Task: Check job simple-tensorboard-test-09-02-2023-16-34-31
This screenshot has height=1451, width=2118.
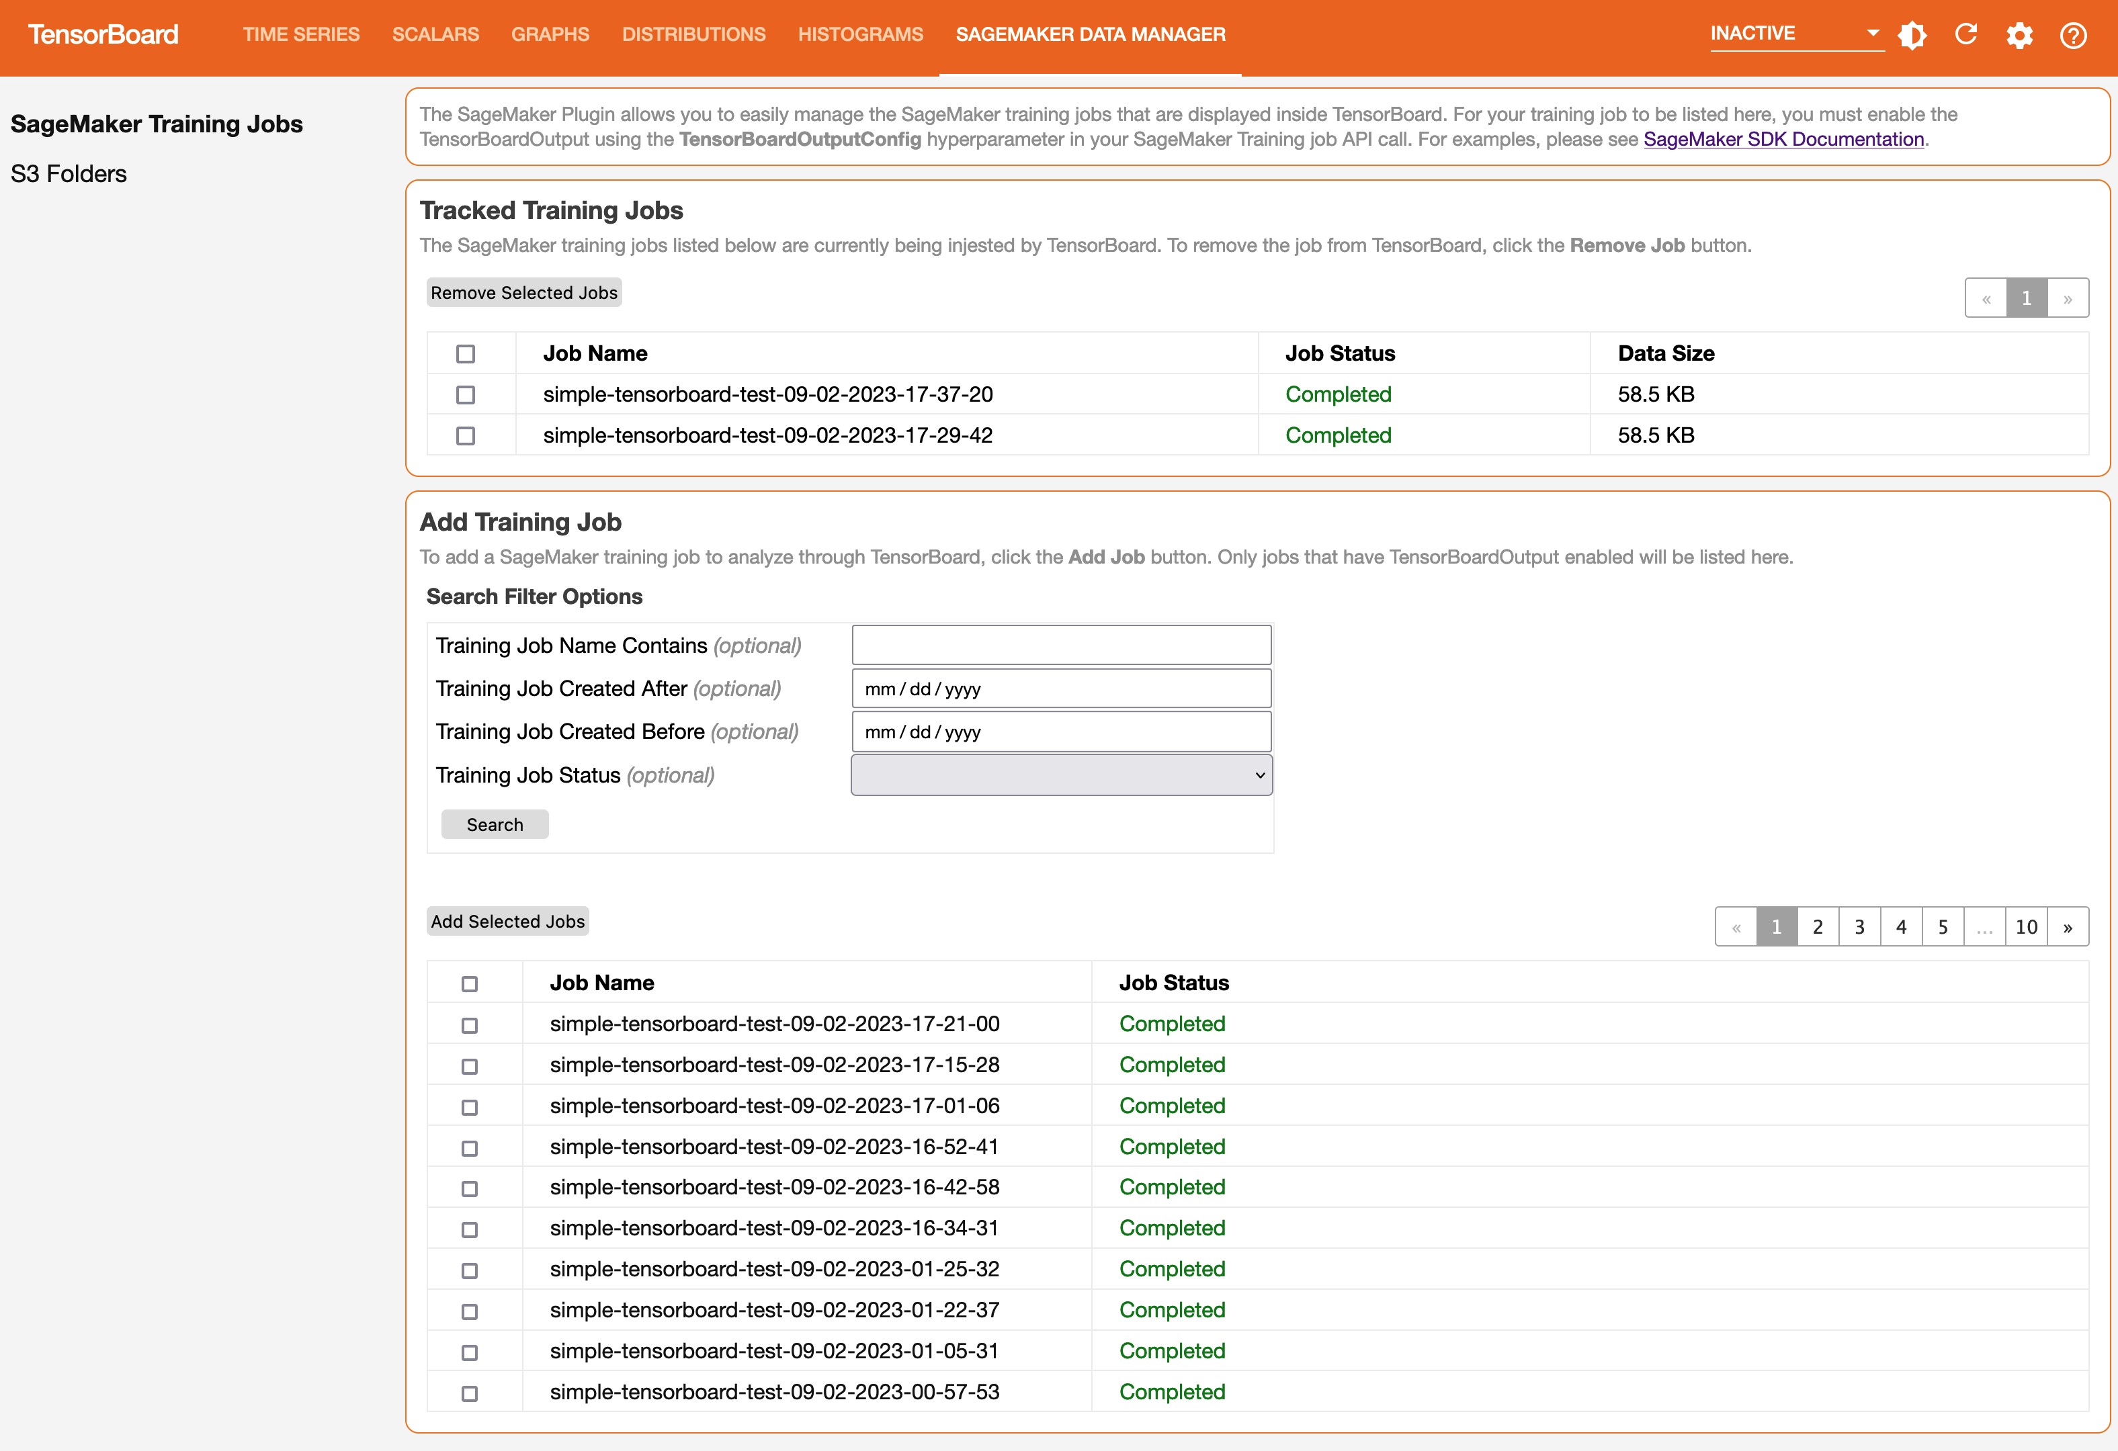Action: 469,1230
